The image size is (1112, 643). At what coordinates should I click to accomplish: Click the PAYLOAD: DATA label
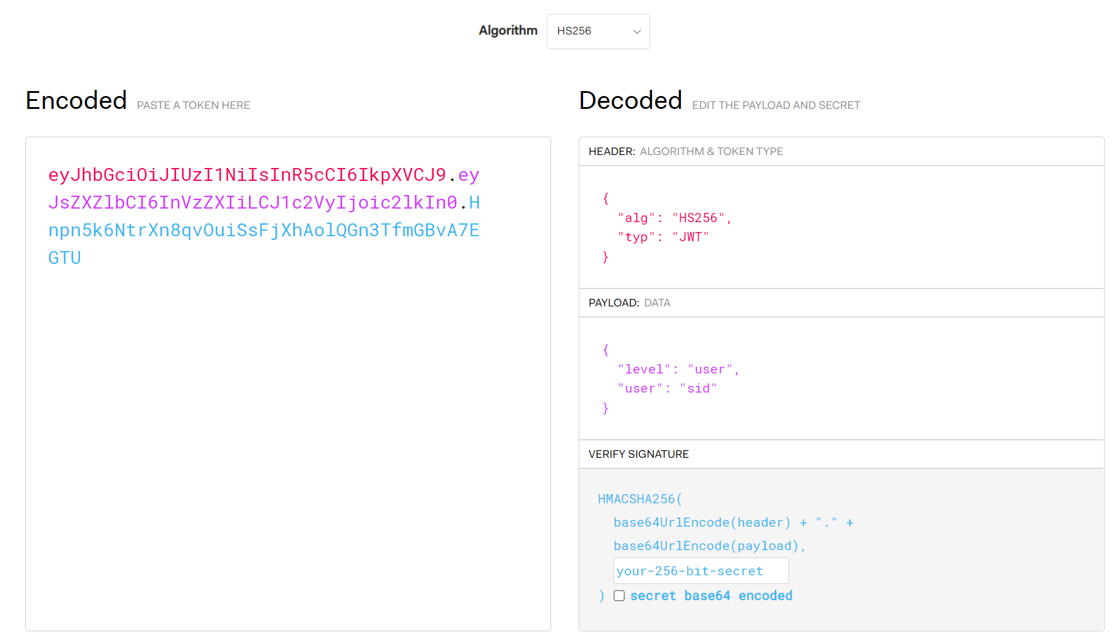click(629, 303)
